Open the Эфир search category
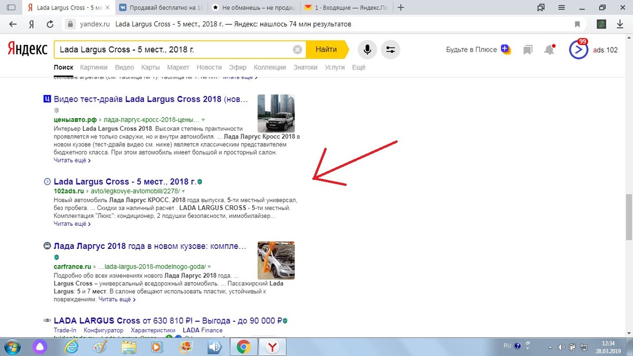The image size is (633, 356). 237,67
